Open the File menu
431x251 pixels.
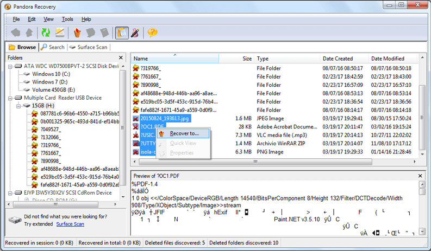tap(16, 19)
